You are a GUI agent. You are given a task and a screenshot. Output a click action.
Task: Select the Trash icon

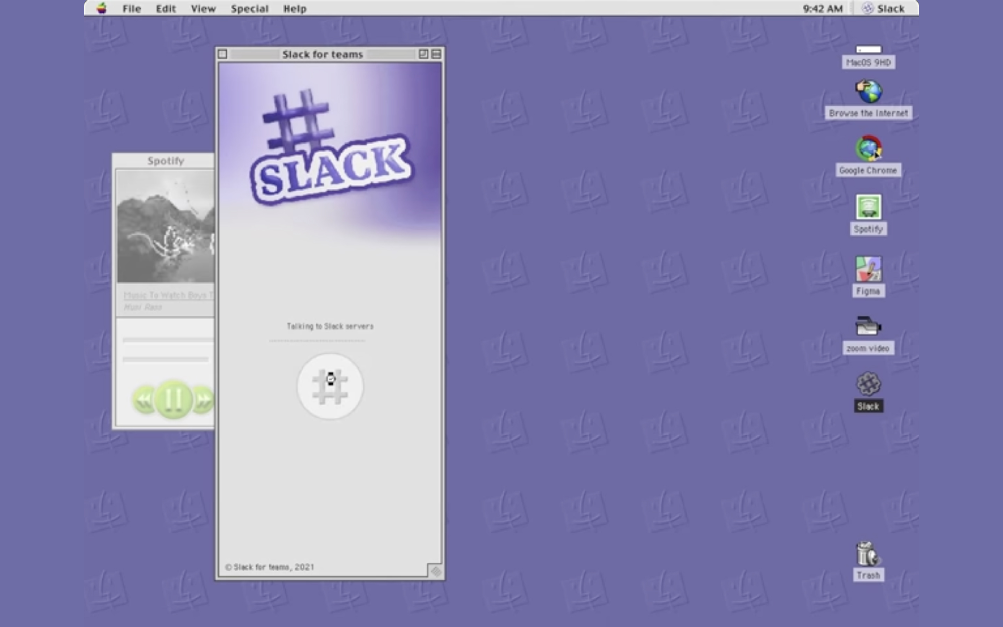(x=869, y=554)
